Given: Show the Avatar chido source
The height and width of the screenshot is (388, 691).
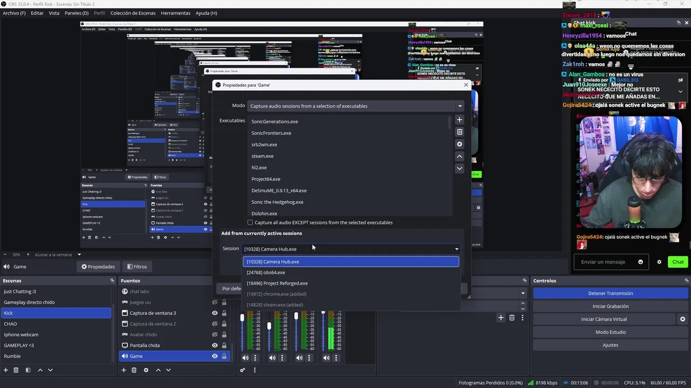Looking at the screenshot, I should coord(215,335).
